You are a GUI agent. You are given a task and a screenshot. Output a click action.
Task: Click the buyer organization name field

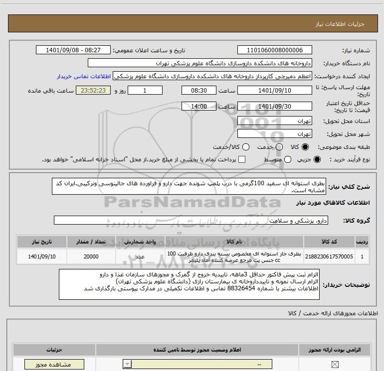pos(200,63)
